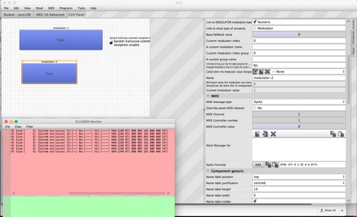Click the left scroll arrow in MIDI Monitor
This screenshot has width=357, height=217.
pos(13,193)
